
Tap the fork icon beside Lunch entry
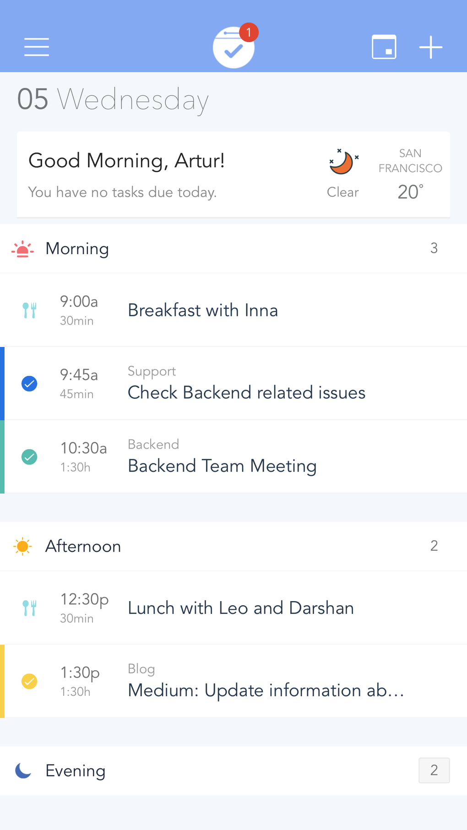tap(29, 608)
